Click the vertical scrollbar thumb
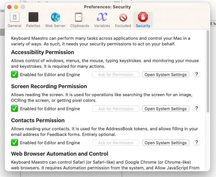This screenshot has height=177, width=216. point(208,71)
